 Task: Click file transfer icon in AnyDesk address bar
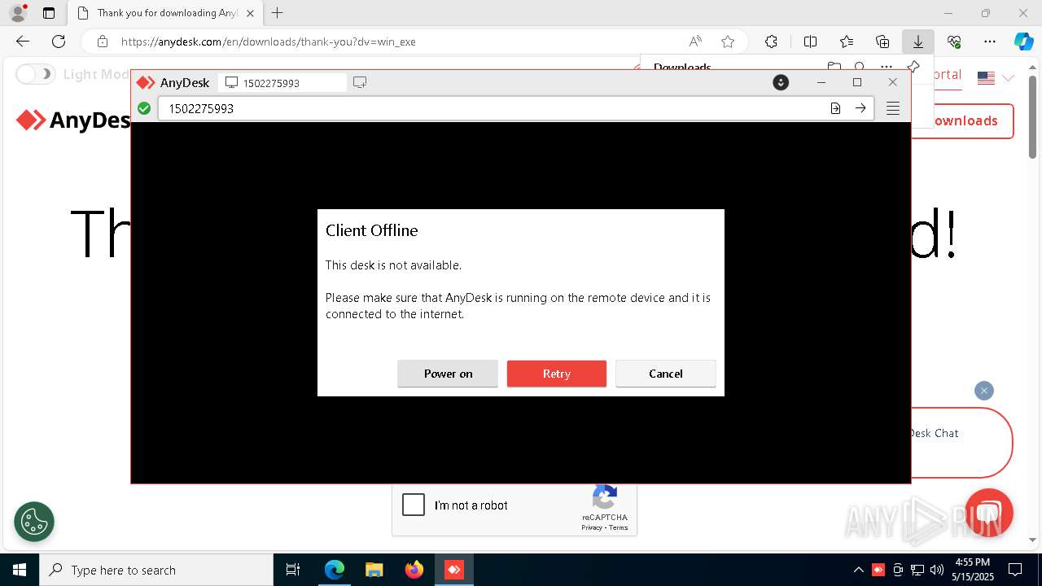pyautogui.click(x=835, y=108)
